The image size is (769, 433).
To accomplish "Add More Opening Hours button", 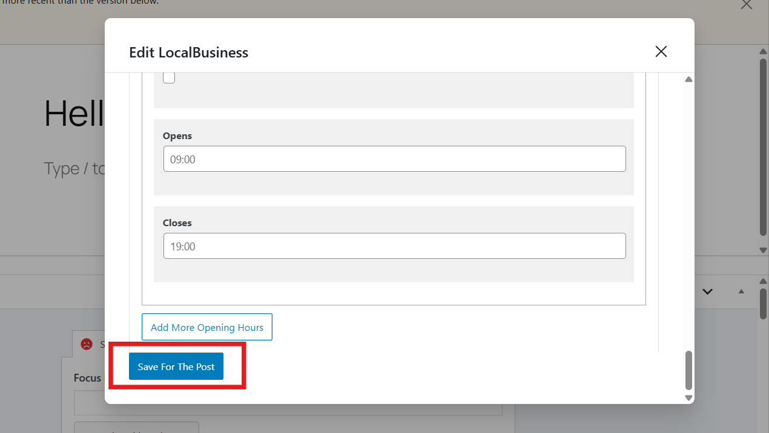I will point(207,327).
